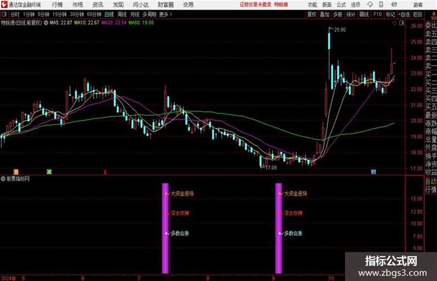Switch to the 1分钟 period tab
This screenshot has width=437, height=281.
tap(29, 14)
